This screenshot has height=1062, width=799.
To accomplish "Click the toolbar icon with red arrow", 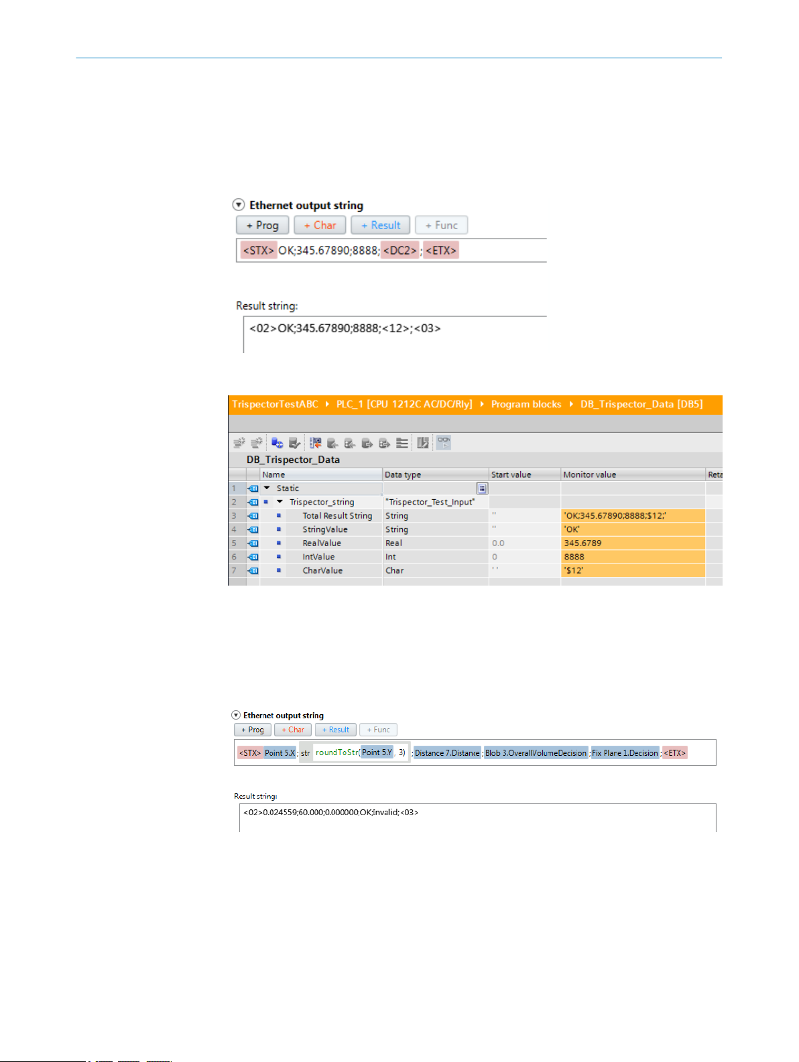I will (x=316, y=443).
